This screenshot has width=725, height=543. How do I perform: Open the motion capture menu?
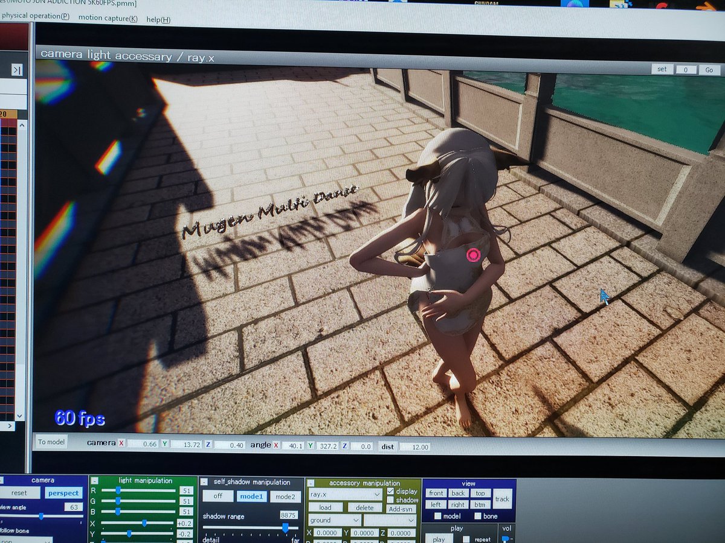tap(108, 18)
